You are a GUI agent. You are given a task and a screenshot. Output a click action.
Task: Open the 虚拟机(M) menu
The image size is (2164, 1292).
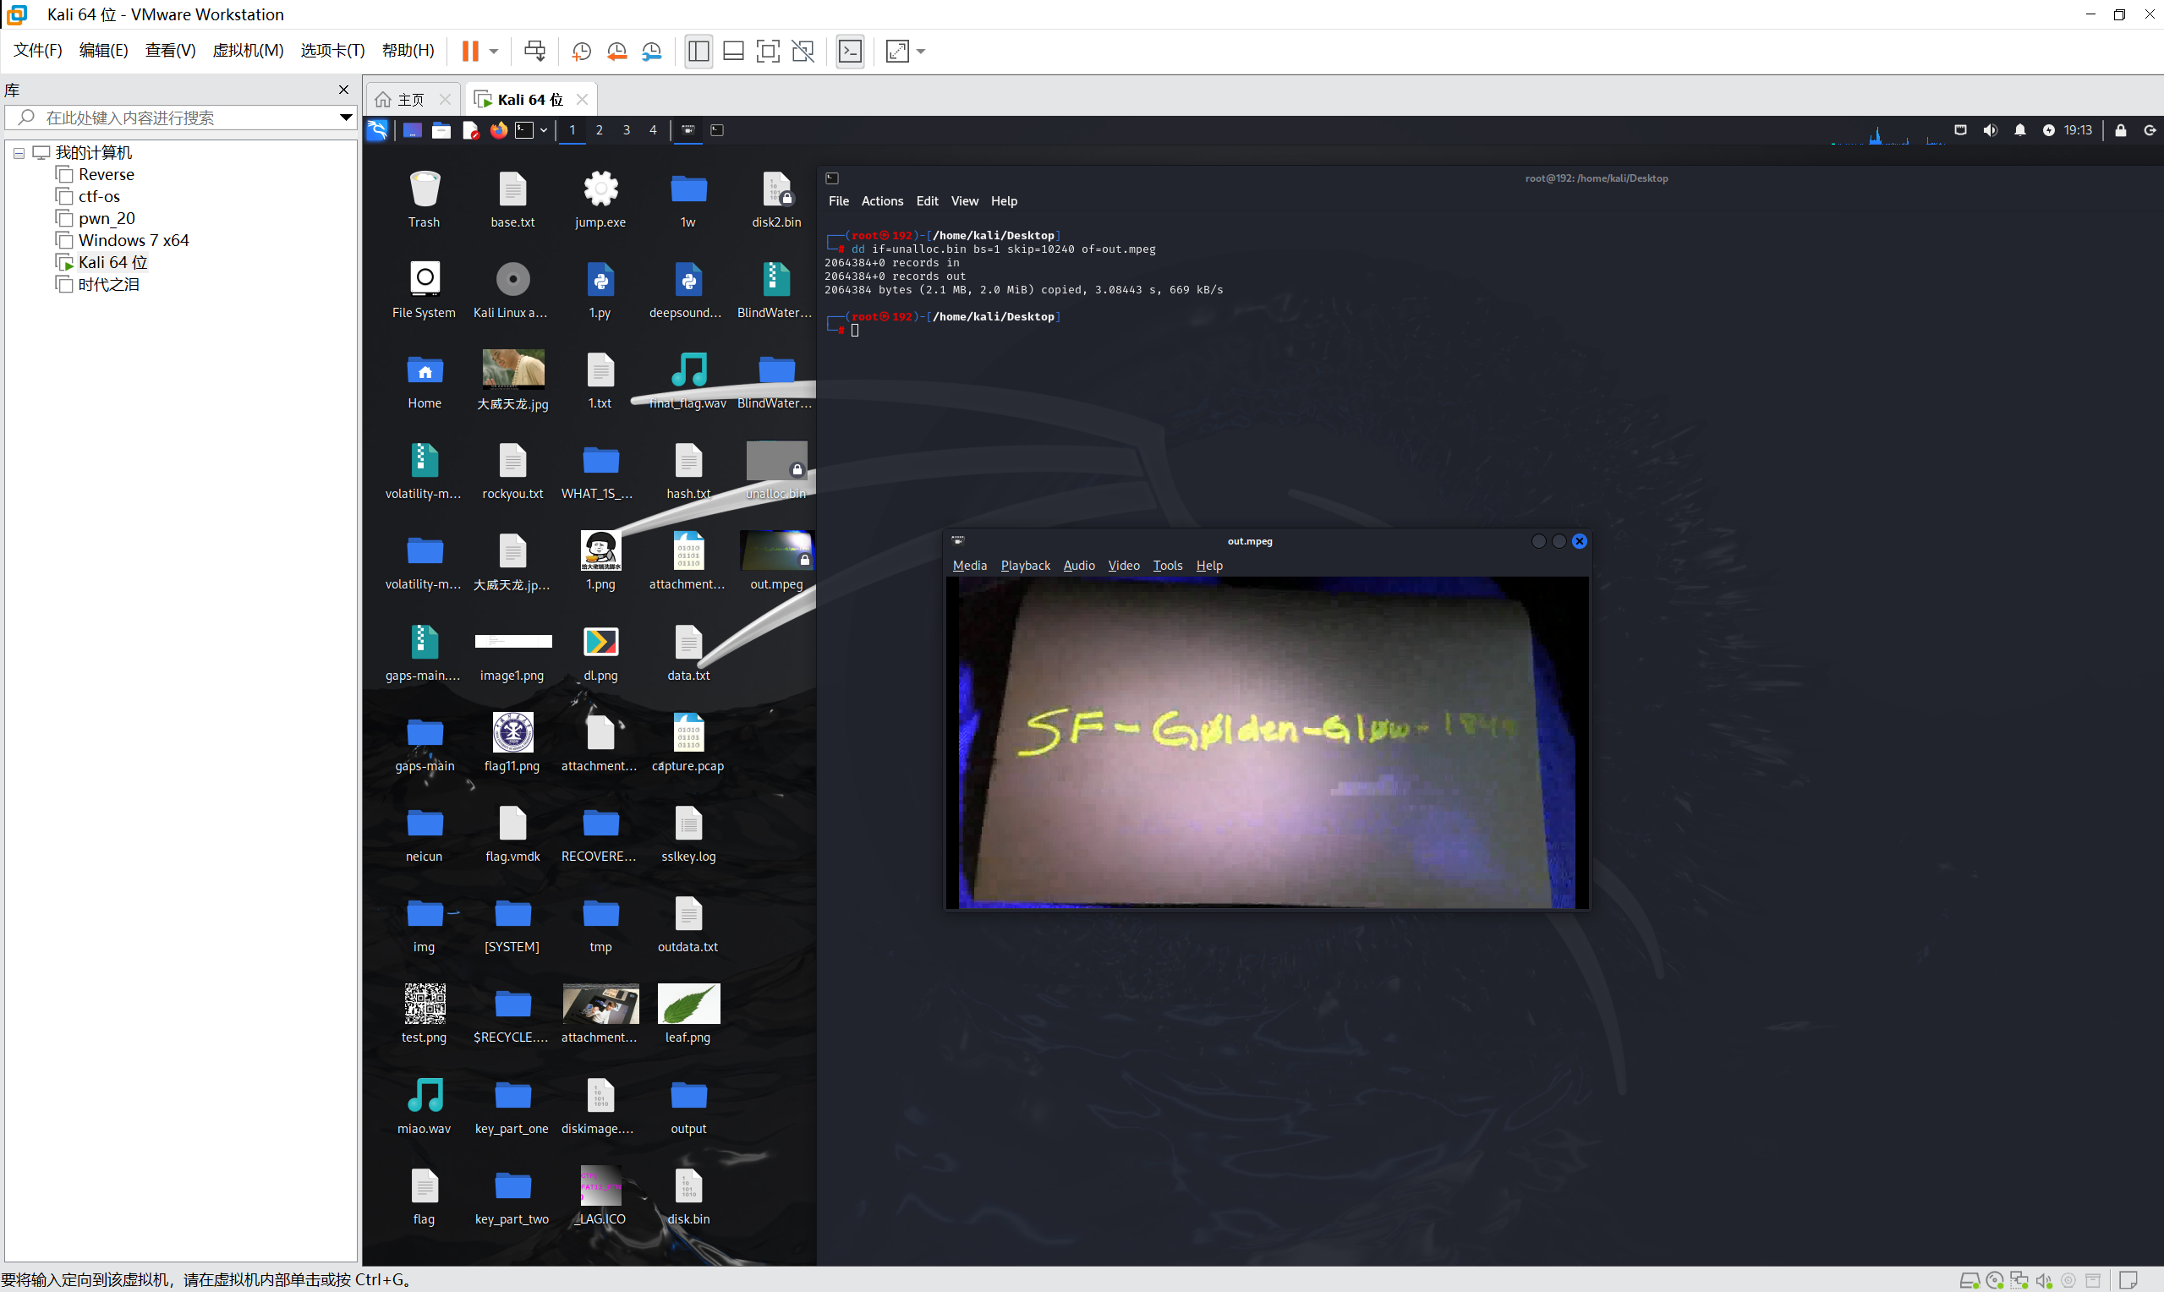pos(248,51)
